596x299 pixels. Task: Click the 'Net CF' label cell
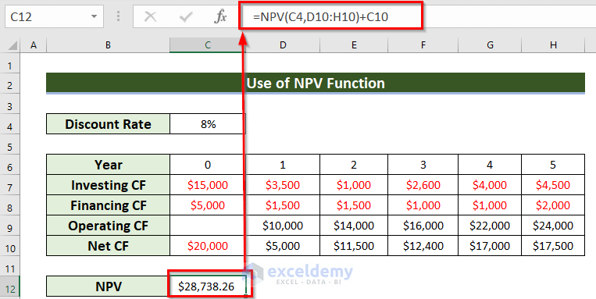[109, 246]
